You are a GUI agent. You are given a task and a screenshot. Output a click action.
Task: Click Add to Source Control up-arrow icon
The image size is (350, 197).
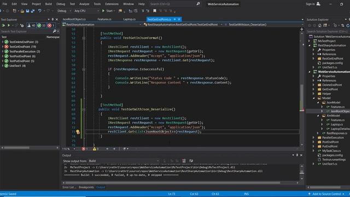(309, 194)
